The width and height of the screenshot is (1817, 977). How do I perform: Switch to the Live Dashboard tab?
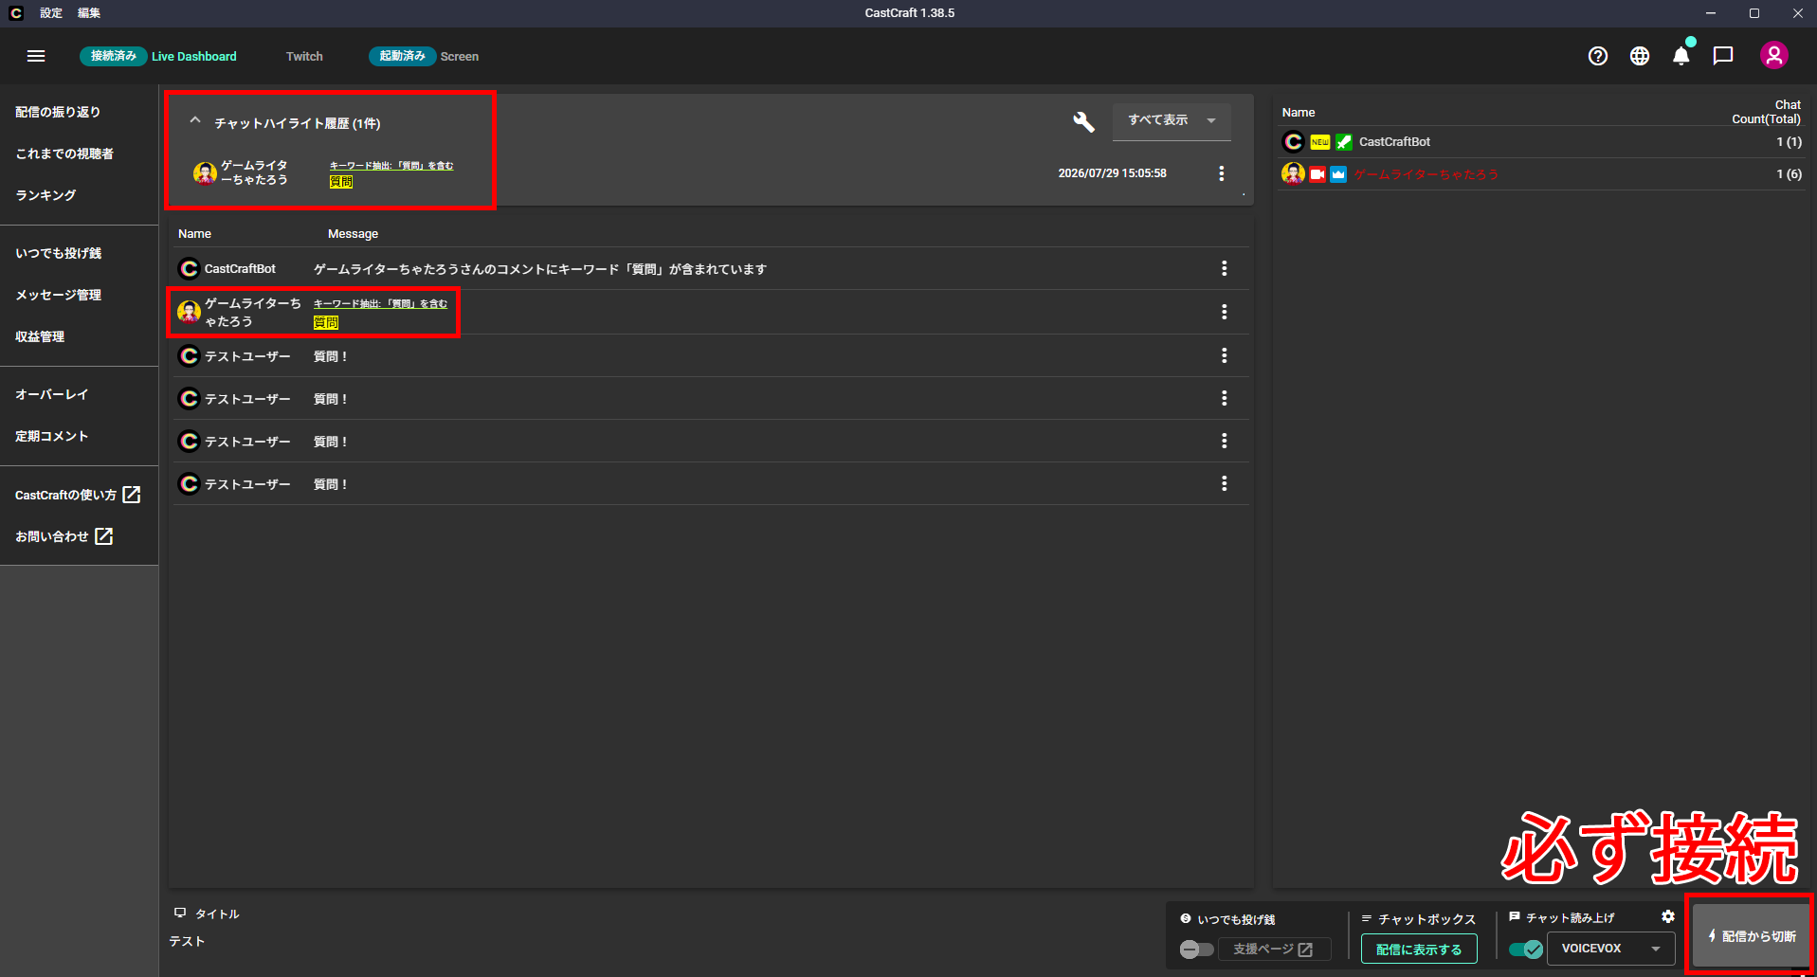point(194,56)
